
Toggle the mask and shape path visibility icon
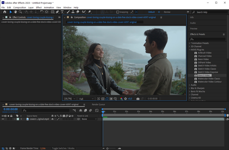107,99
